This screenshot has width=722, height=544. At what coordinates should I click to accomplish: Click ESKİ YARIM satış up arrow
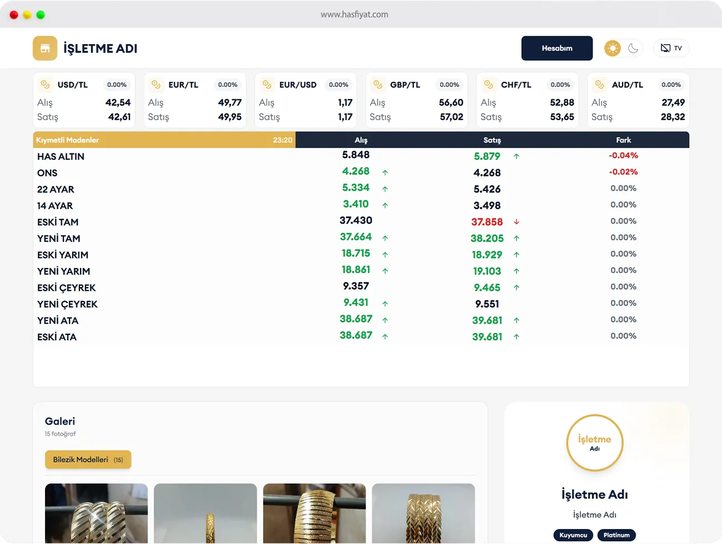point(517,255)
